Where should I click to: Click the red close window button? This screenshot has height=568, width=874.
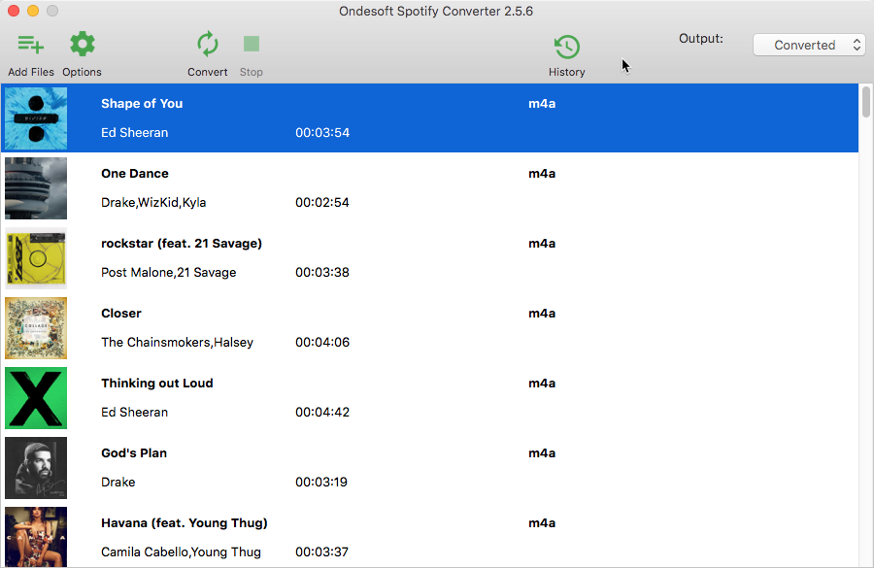tap(14, 11)
